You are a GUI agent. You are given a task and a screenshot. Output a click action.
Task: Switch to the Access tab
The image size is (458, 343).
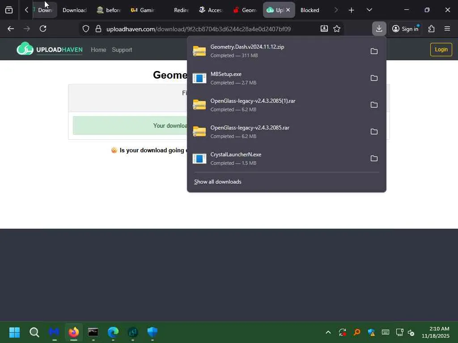(211, 10)
